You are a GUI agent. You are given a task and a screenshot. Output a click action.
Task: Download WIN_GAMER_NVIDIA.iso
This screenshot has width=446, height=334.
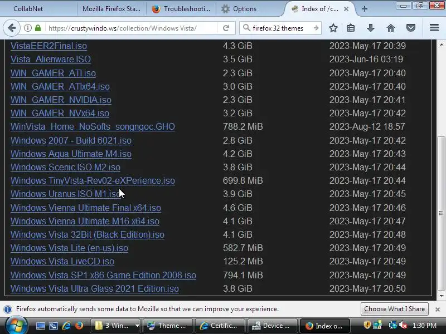coord(61,100)
